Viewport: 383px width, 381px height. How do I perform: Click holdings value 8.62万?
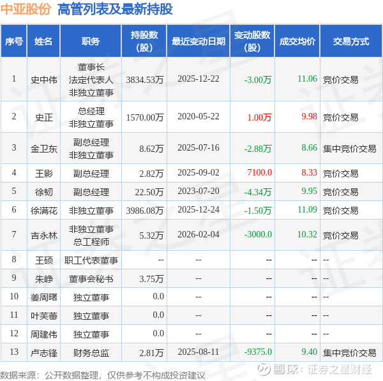click(x=151, y=149)
